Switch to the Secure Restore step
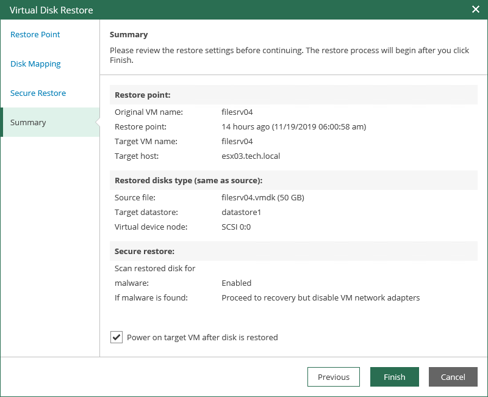 point(38,93)
